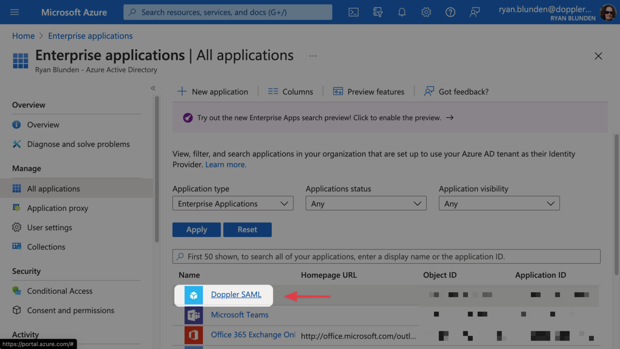
Task: Open the Doppler SAML application link
Action: [236, 294]
